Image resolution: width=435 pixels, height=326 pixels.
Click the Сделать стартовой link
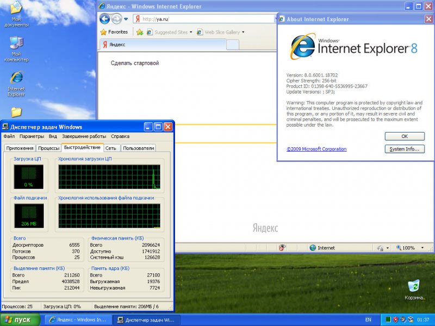[x=135, y=63]
